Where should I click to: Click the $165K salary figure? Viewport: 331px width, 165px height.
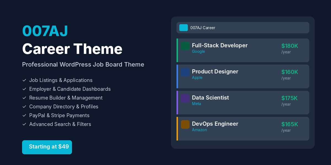click(290, 124)
